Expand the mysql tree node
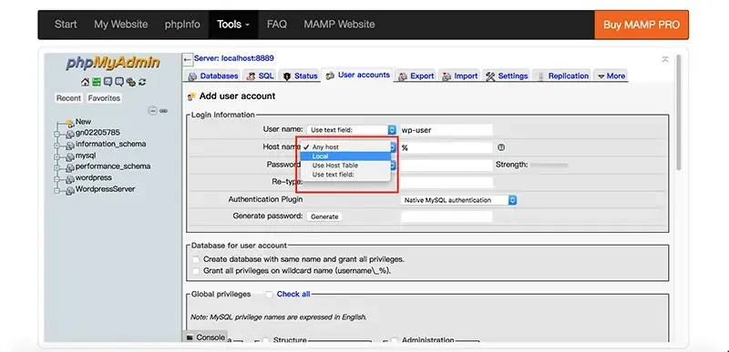Viewport: 729px width, 352px height. click(x=57, y=156)
